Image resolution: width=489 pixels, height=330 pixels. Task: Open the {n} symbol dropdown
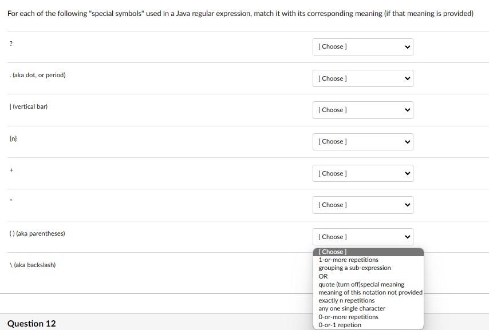(362, 141)
